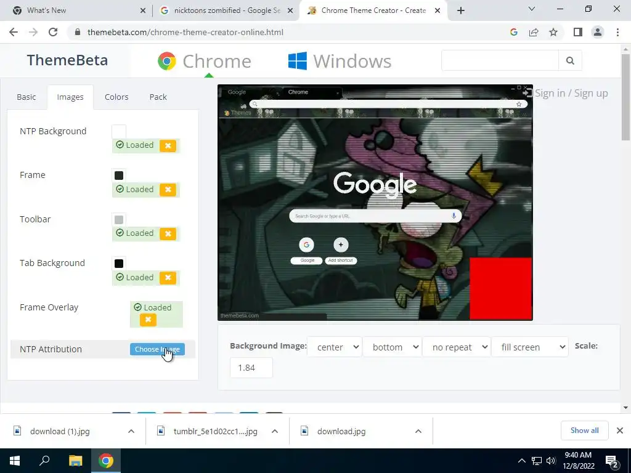Screen dimensions: 631x473
Task: Click Tab Background black color swatch
Action: point(119,264)
